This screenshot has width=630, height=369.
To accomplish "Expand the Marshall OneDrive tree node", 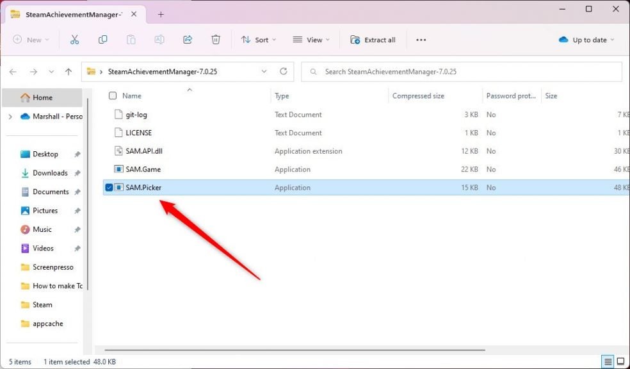I will click(x=10, y=117).
